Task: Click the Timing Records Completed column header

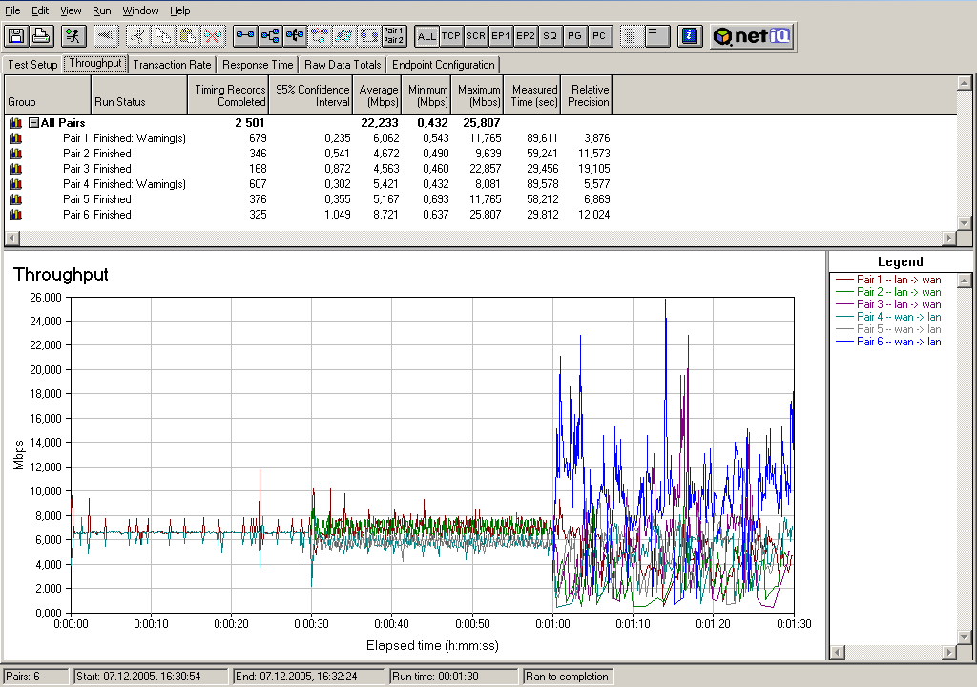Action: [x=229, y=95]
